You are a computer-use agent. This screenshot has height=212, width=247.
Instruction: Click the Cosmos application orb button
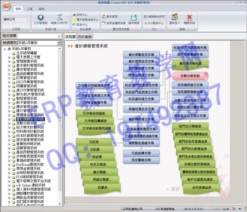coord(7,6)
